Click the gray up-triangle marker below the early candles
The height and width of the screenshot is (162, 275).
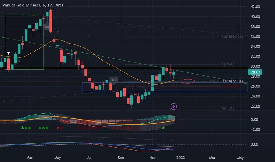coord(19,60)
